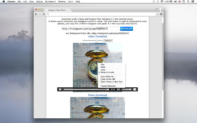
Task: Click the video volume slider
Action: [127, 89]
